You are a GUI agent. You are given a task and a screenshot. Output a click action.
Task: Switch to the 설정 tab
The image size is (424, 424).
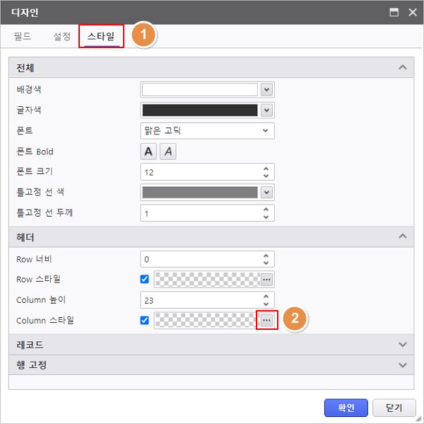[x=62, y=36]
